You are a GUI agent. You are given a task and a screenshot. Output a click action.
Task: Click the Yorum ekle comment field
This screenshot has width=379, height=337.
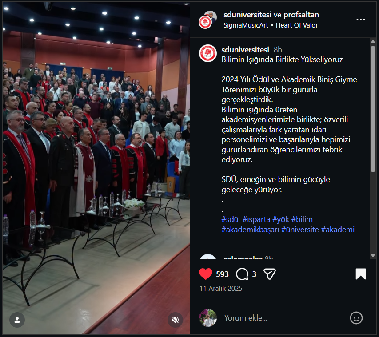click(283, 318)
